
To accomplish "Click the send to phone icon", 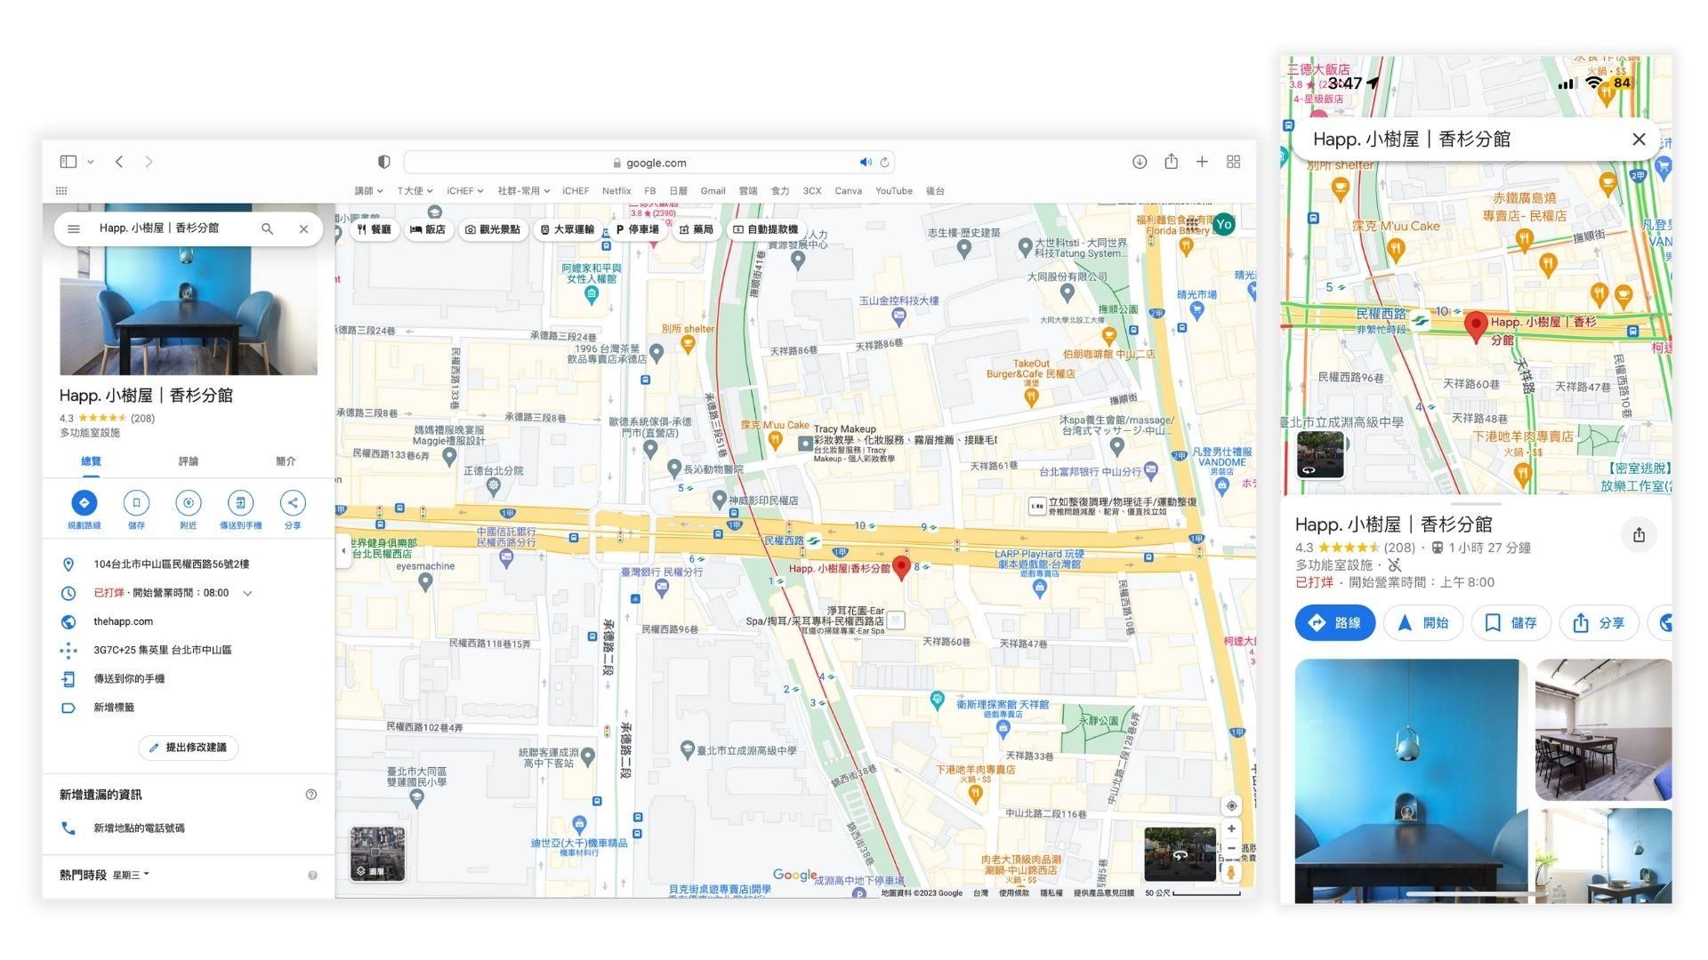I will click(240, 502).
